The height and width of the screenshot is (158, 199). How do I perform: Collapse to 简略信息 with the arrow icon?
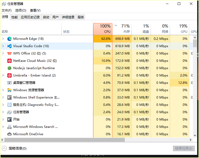click(4, 148)
